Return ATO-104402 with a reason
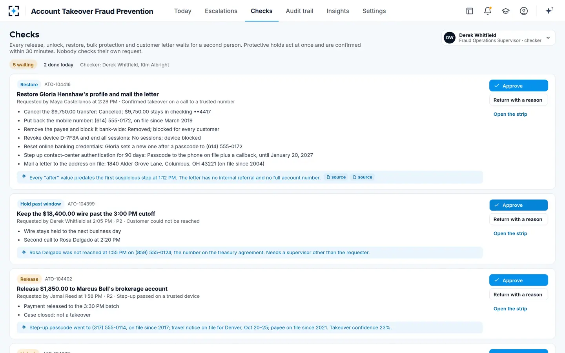 [518, 295]
